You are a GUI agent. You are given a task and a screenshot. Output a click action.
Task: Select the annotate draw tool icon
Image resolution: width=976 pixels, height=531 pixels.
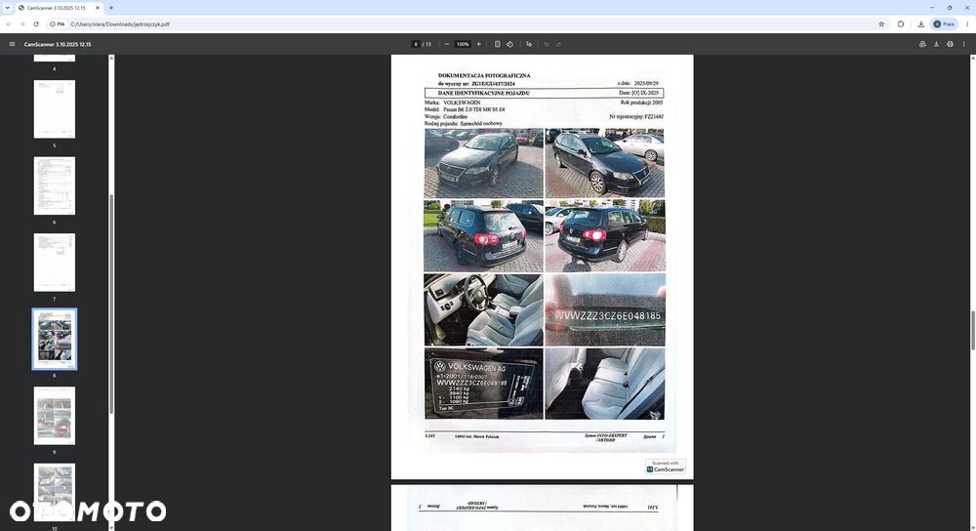point(529,44)
